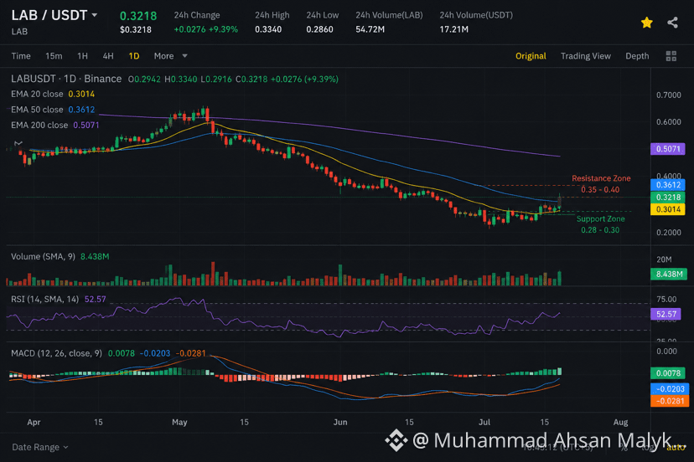Click the 20M volume axis label
This screenshot has width=694, height=462.
(x=664, y=259)
